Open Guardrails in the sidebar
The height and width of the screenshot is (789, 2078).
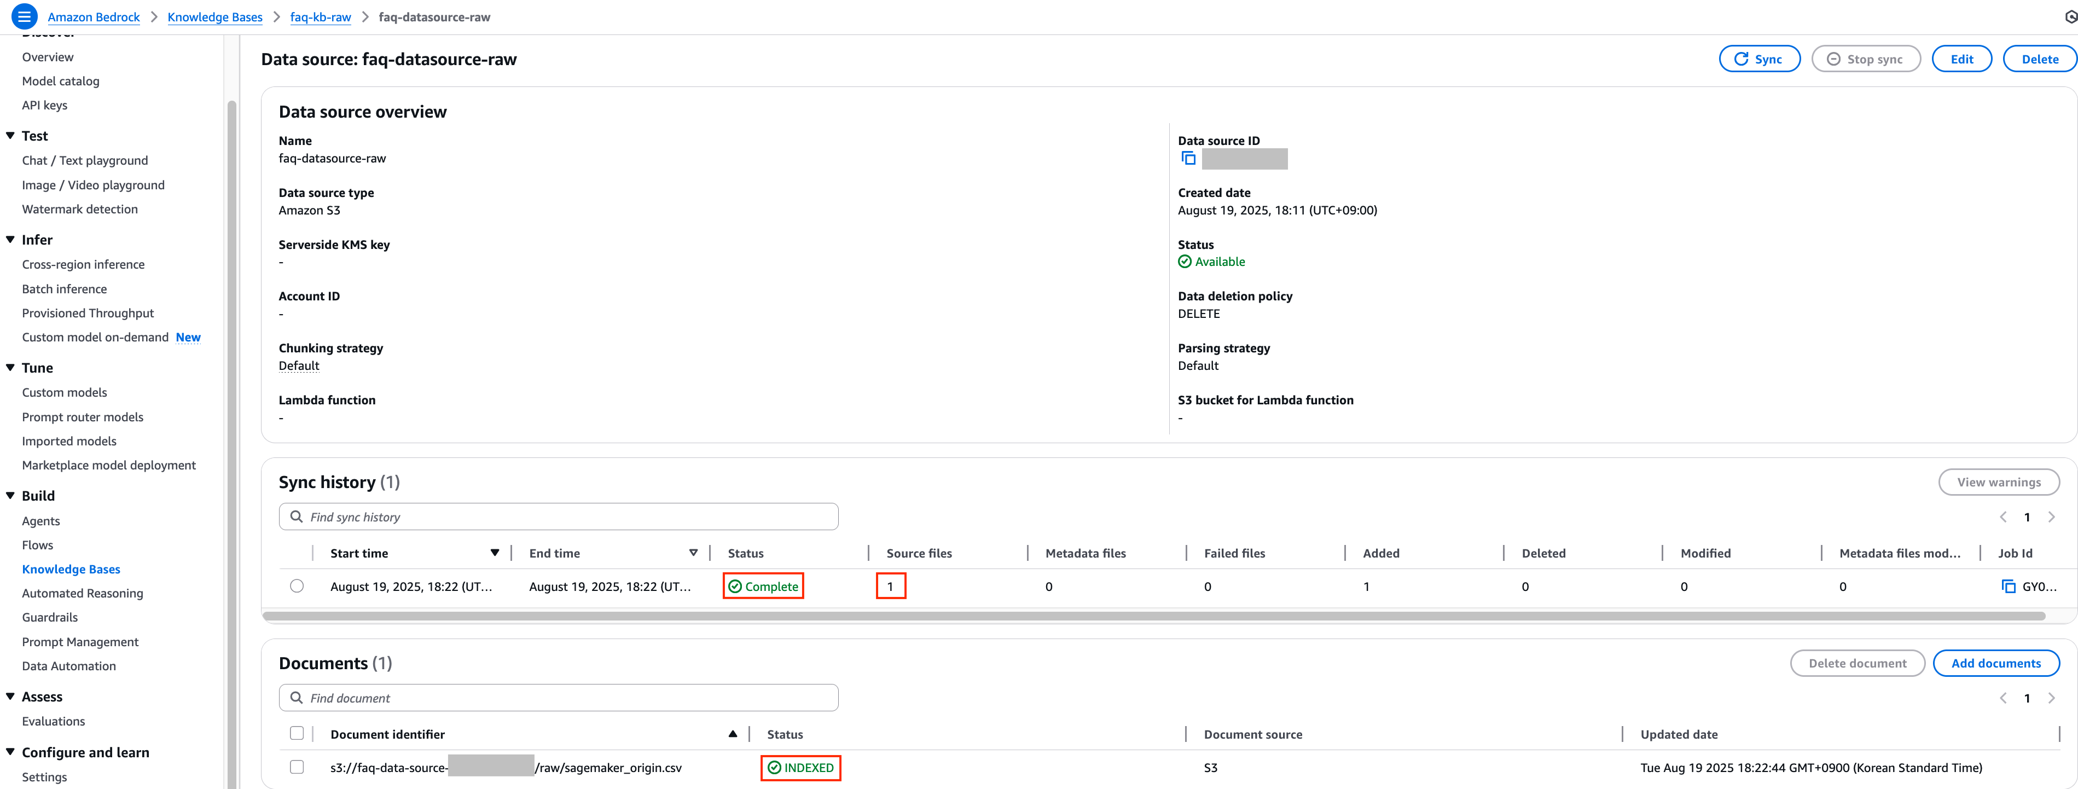pos(50,617)
